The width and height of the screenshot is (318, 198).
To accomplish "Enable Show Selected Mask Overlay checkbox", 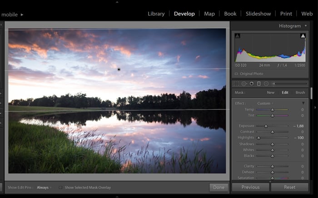I will tap(60, 188).
